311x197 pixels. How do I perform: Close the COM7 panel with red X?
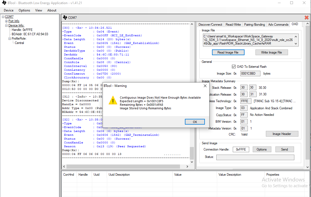tap(306, 17)
